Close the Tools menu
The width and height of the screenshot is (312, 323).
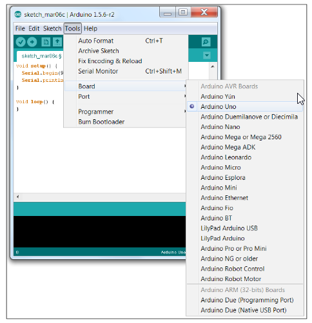coord(73,28)
